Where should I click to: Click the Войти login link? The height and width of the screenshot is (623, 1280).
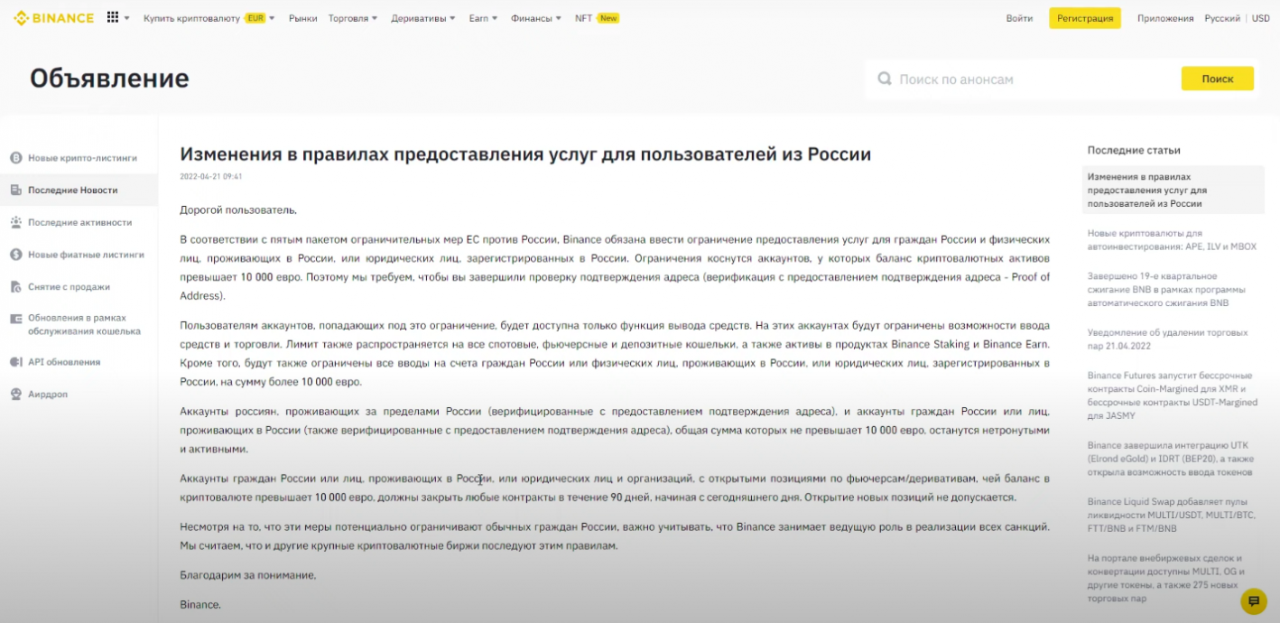pyautogui.click(x=1019, y=18)
